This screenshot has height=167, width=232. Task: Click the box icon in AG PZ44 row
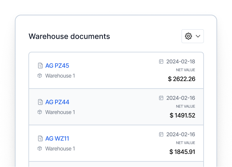40,112
